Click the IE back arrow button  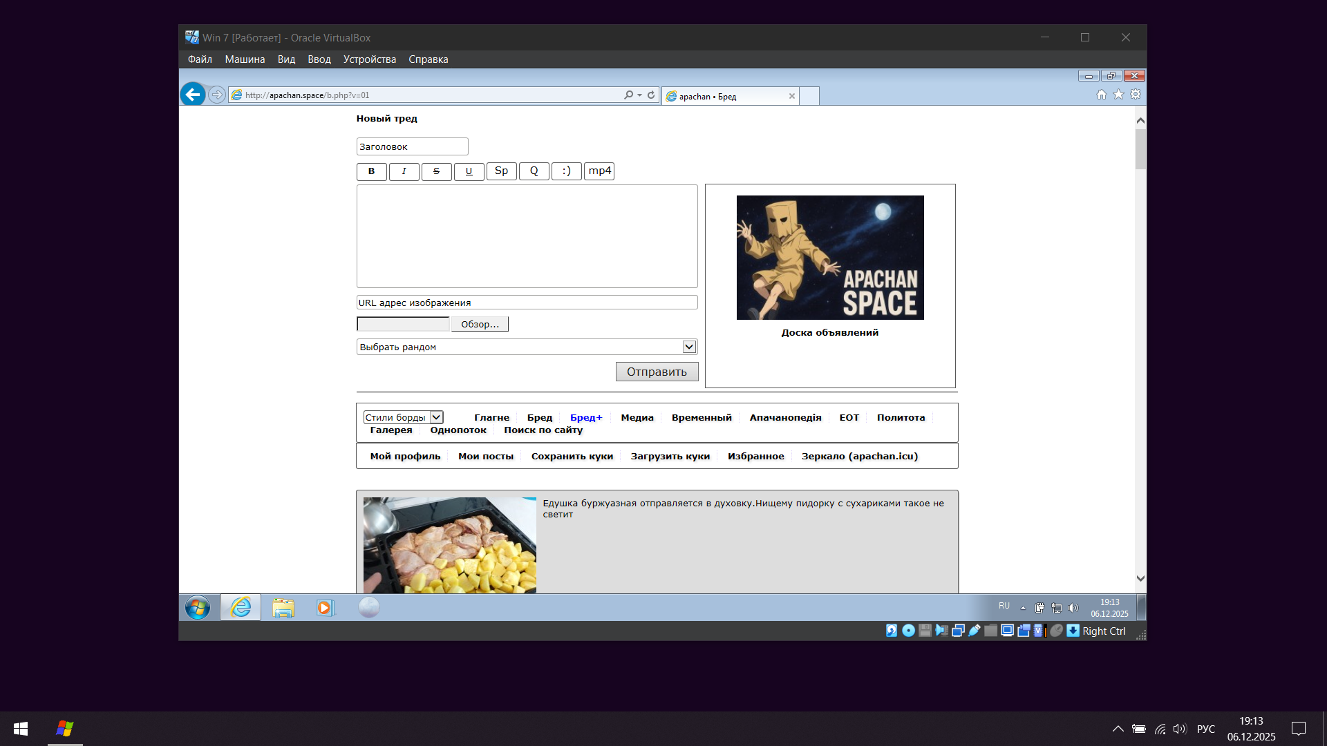tap(193, 95)
